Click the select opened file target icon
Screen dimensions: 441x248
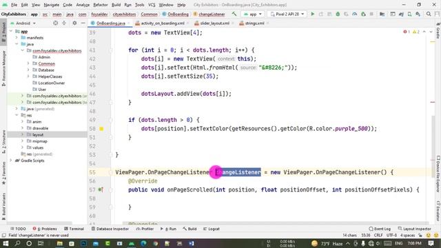pyautogui.click(x=55, y=23)
